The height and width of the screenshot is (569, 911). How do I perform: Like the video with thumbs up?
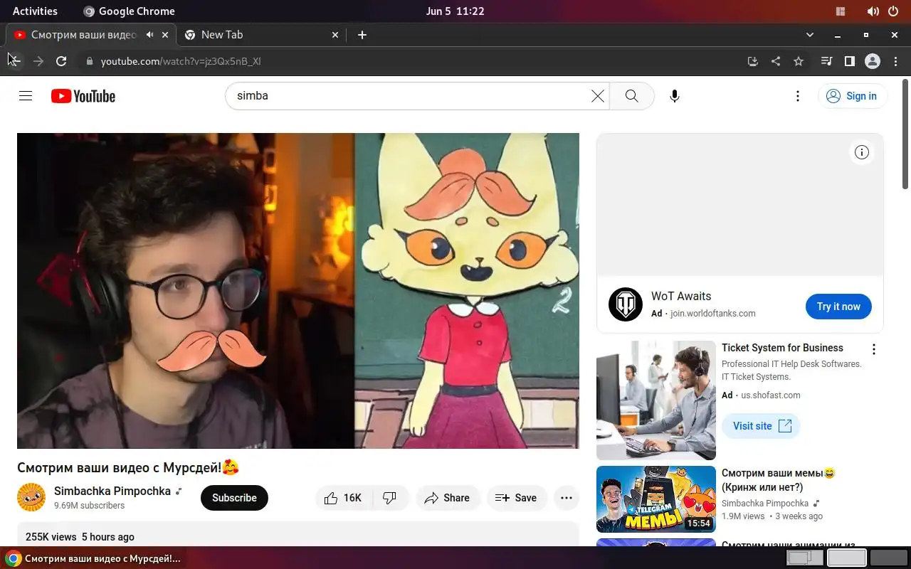pos(343,498)
